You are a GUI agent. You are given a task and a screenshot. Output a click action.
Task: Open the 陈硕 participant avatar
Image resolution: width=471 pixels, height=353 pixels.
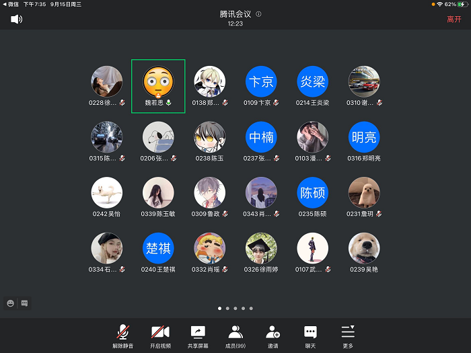point(313,192)
